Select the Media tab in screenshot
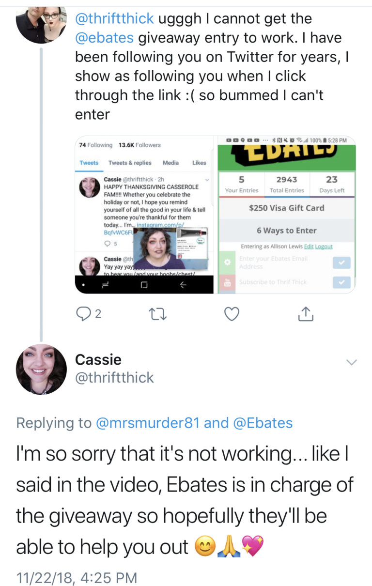This screenshot has height=586, width=372. click(x=170, y=163)
